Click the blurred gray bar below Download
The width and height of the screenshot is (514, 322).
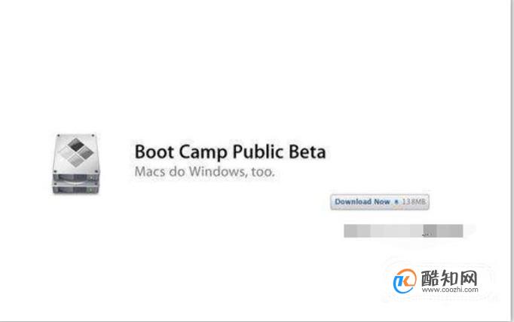pos(403,231)
